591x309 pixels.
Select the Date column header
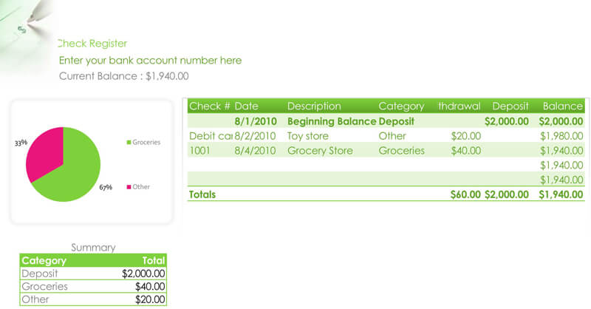pyautogui.click(x=247, y=106)
